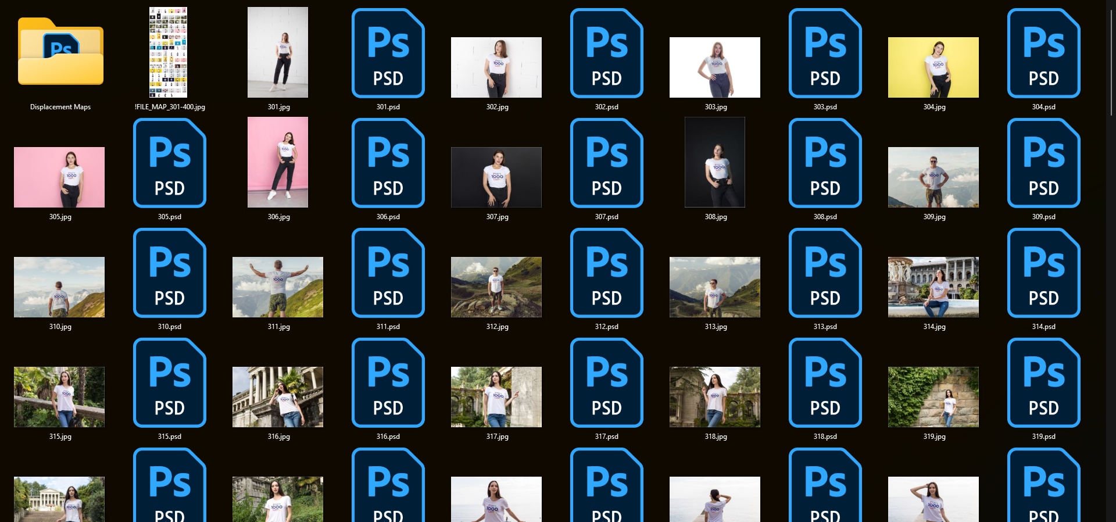Select the 306.jpg pink wall thumbnail

278,162
